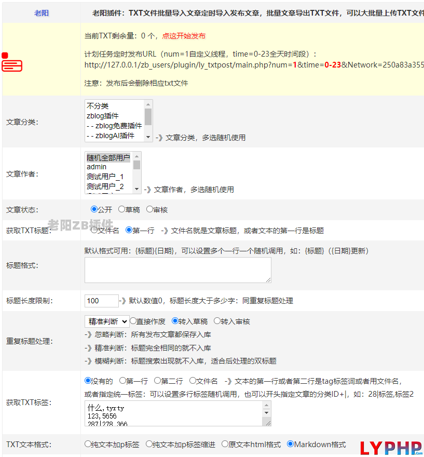Click into the 标题格式 text area

pos(177,270)
